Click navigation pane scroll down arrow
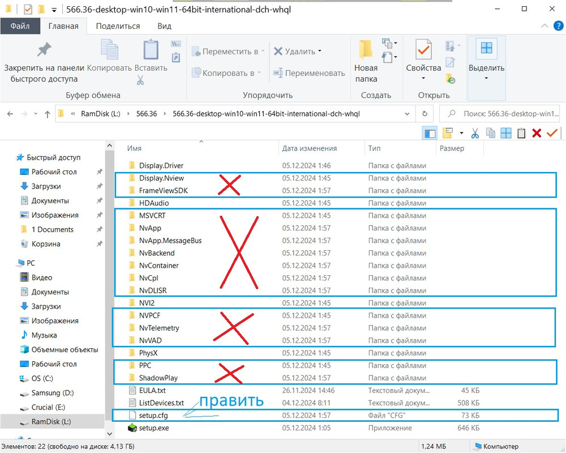This screenshot has height=453, width=566. [x=110, y=434]
